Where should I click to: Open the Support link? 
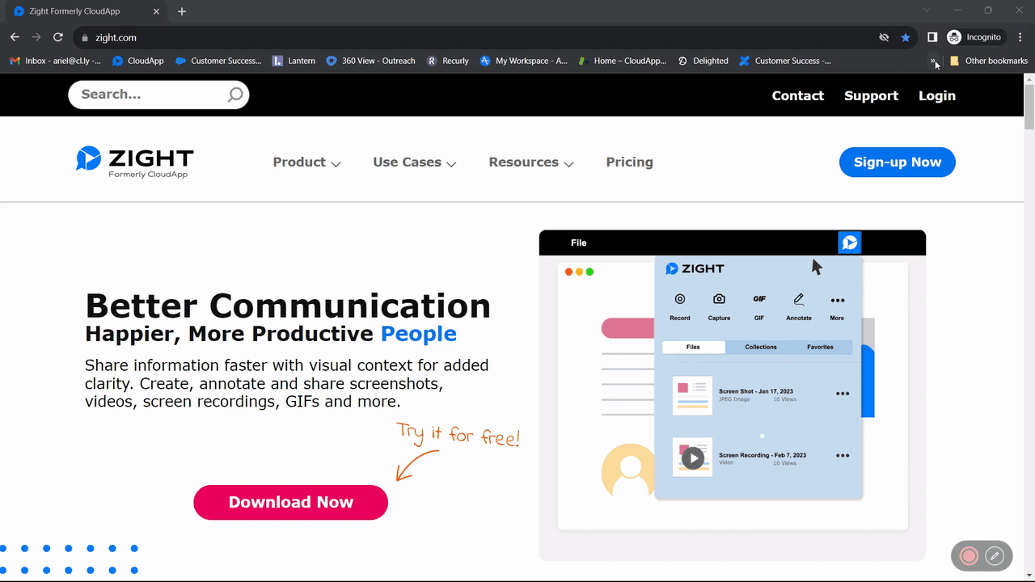(871, 95)
